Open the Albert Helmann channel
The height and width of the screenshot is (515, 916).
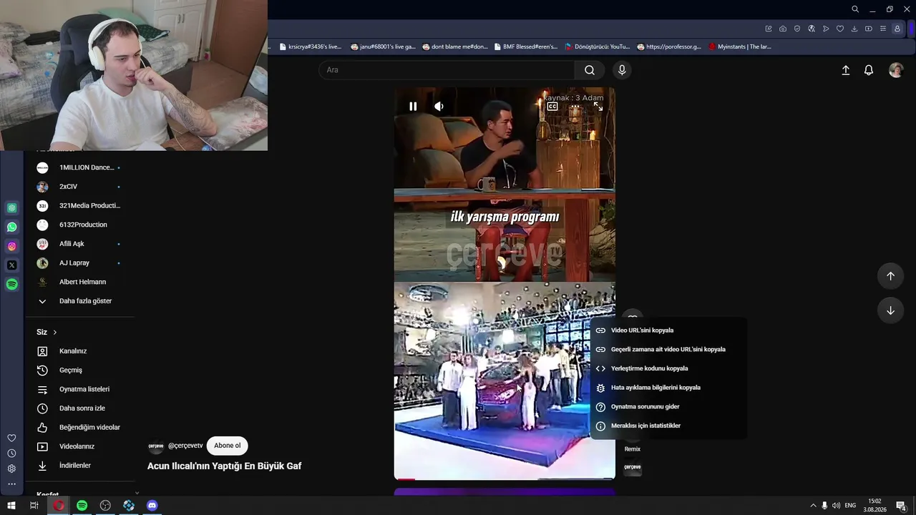pos(80,282)
